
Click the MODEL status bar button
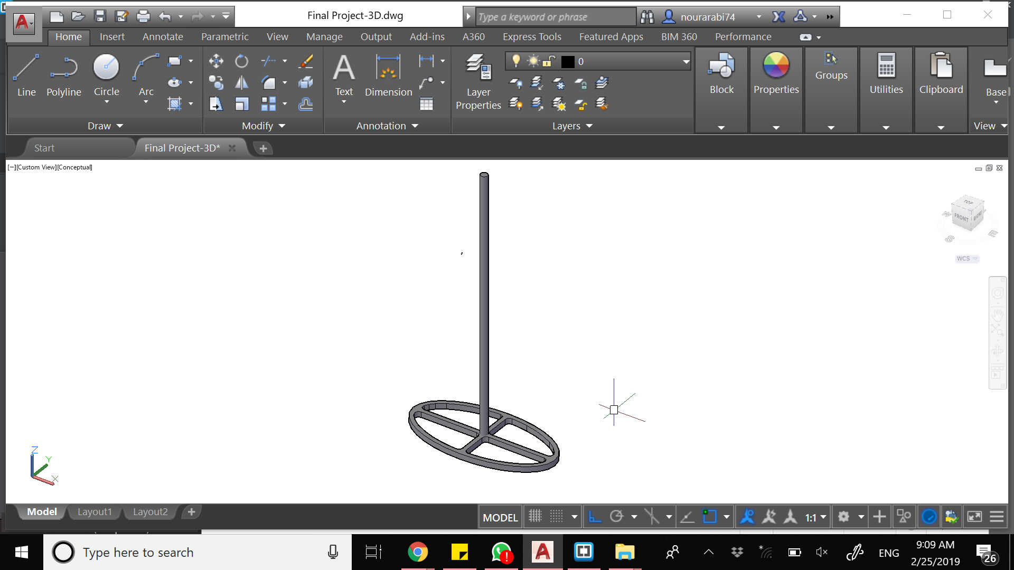[500, 517]
